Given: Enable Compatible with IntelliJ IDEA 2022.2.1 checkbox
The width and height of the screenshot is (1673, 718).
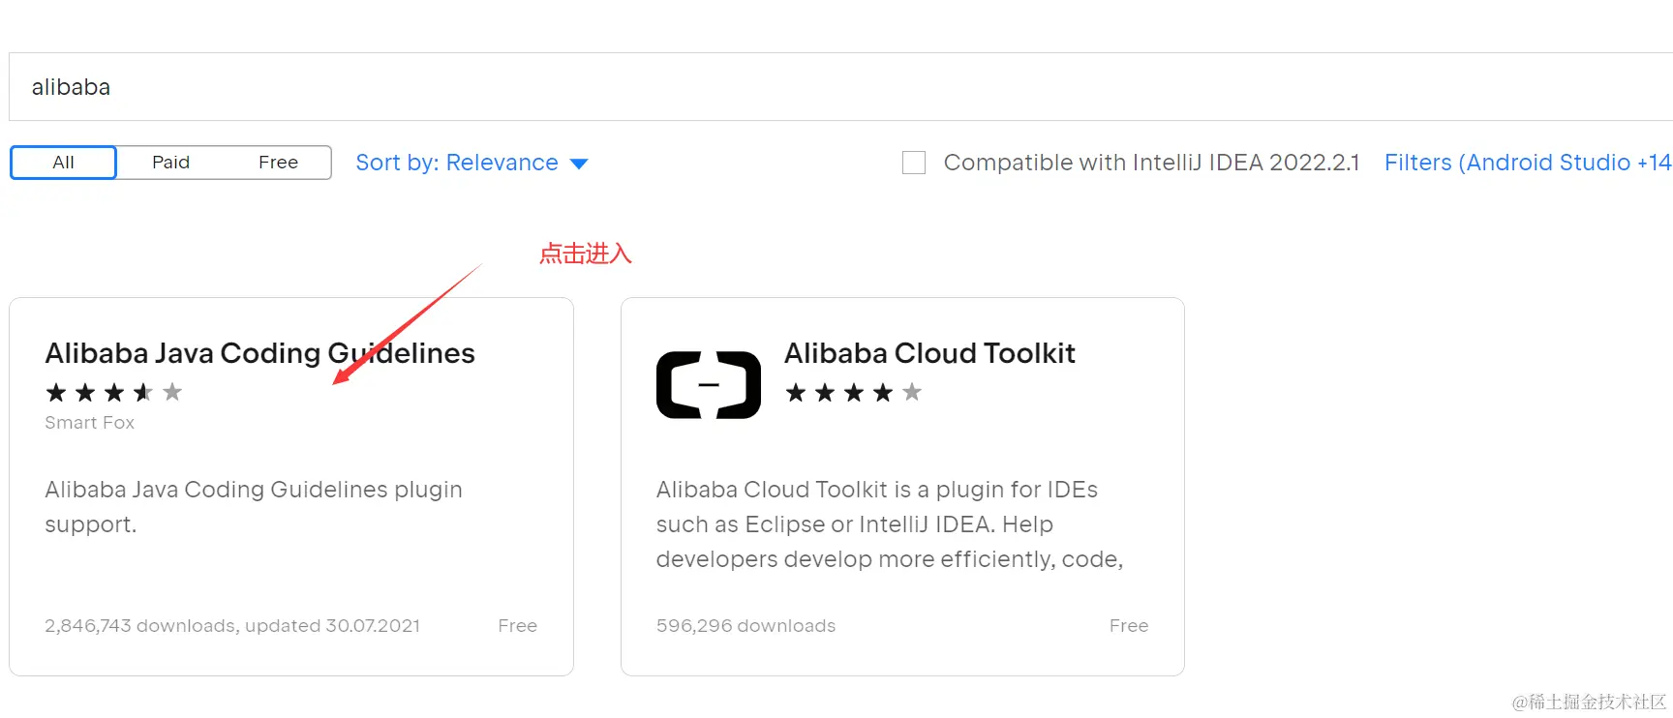Looking at the screenshot, I should [x=914, y=163].
